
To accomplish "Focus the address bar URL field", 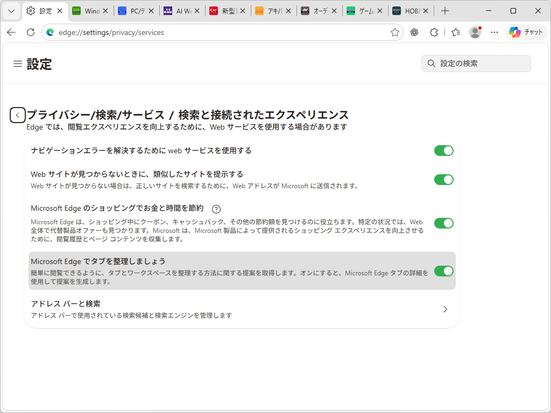I will [x=221, y=32].
